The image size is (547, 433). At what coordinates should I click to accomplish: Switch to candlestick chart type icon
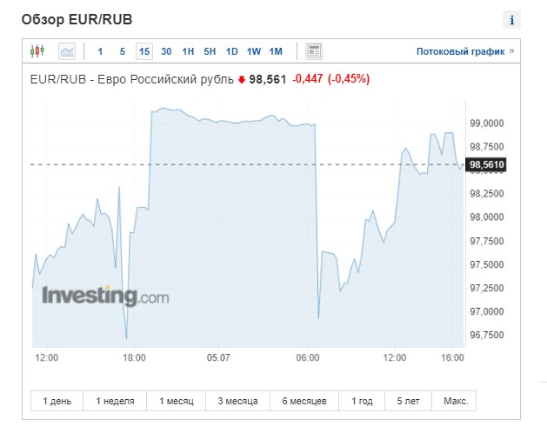click(37, 51)
